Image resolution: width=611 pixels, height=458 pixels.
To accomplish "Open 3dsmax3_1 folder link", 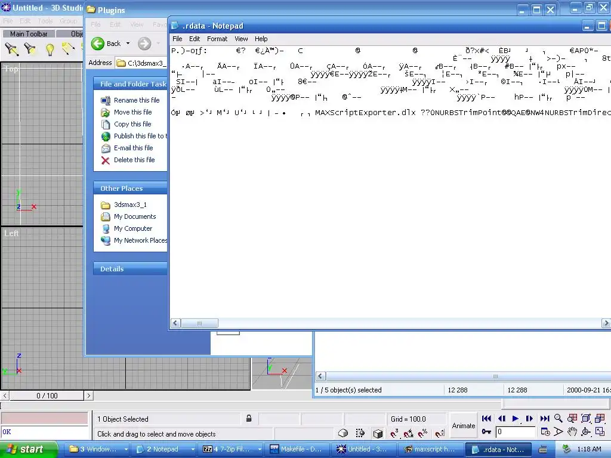I will [x=130, y=205].
